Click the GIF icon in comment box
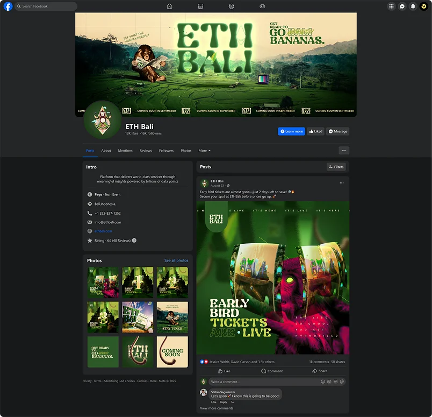The height and width of the screenshot is (417, 432). [x=336, y=381]
